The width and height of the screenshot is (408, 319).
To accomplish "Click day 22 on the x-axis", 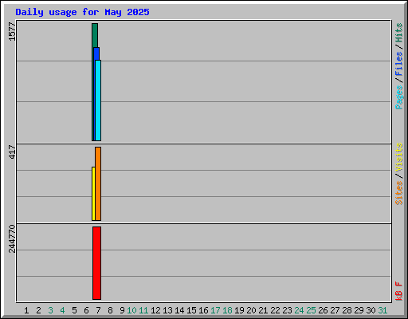I will coord(275,310).
